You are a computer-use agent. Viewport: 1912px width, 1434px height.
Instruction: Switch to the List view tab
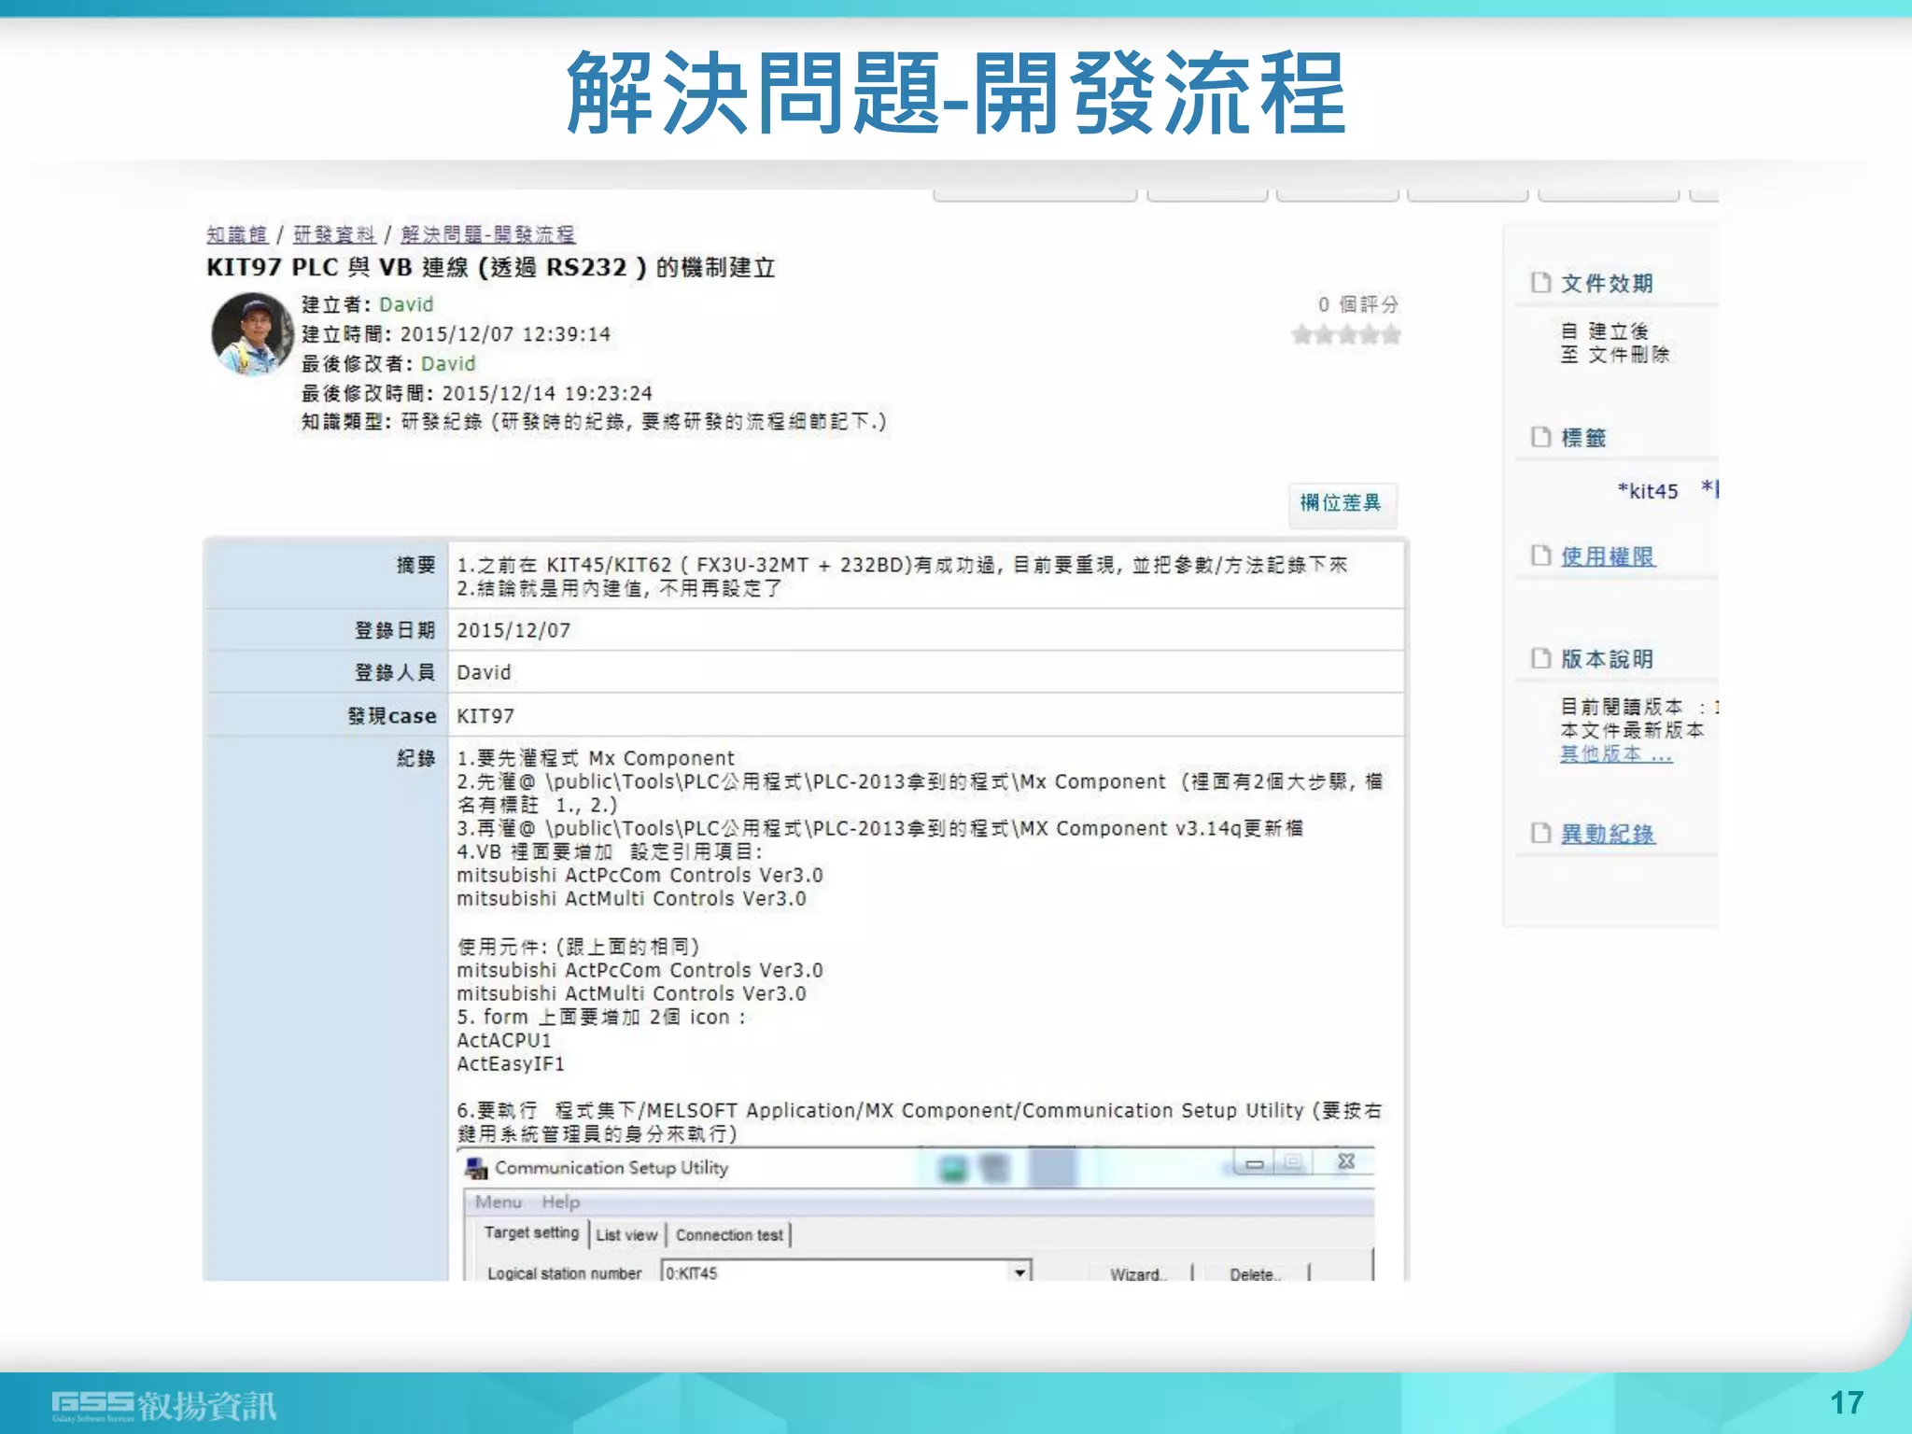(626, 1235)
